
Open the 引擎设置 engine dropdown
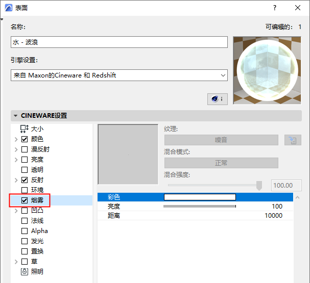pos(119,75)
